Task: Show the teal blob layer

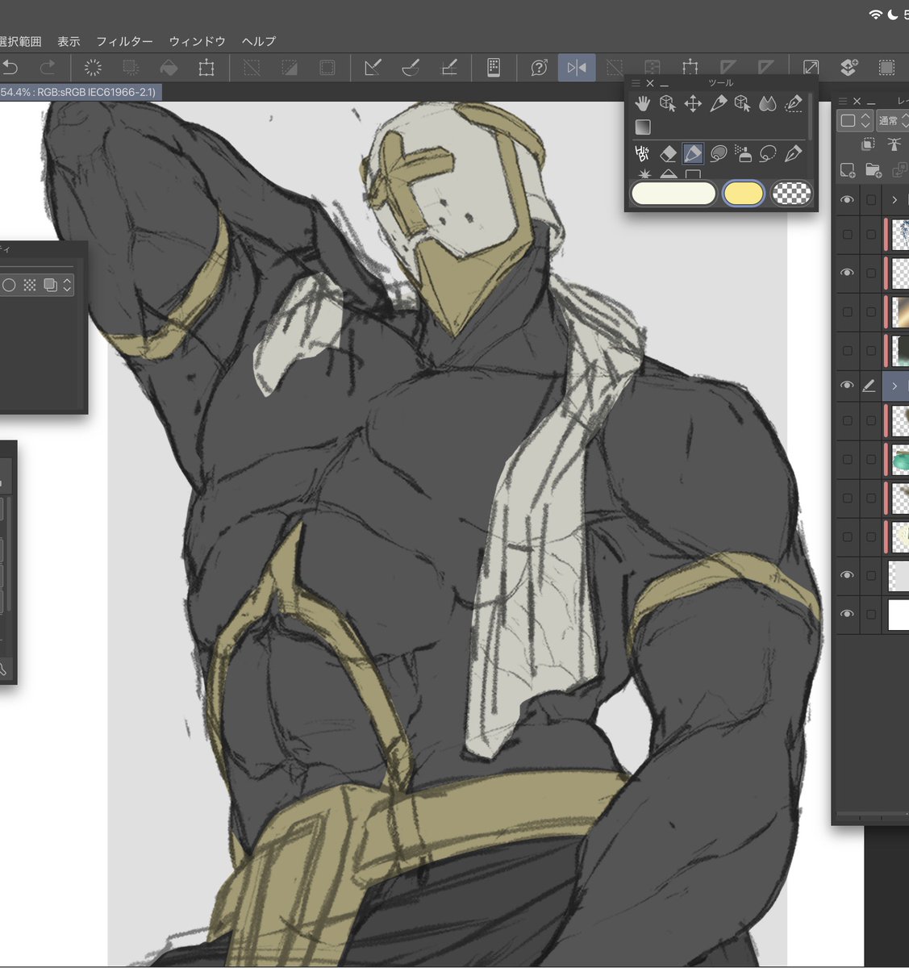Action: click(847, 459)
